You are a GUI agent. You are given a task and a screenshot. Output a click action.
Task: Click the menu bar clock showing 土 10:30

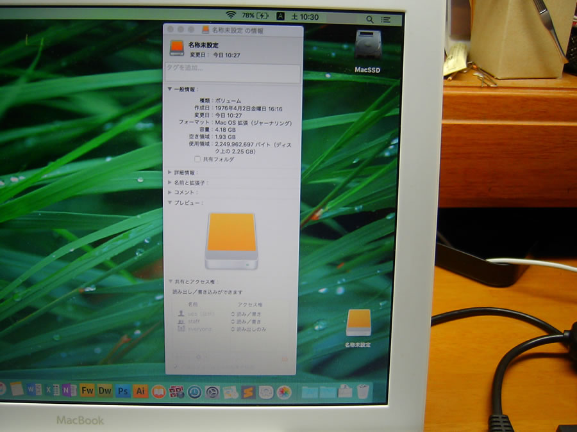tap(305, 17)
